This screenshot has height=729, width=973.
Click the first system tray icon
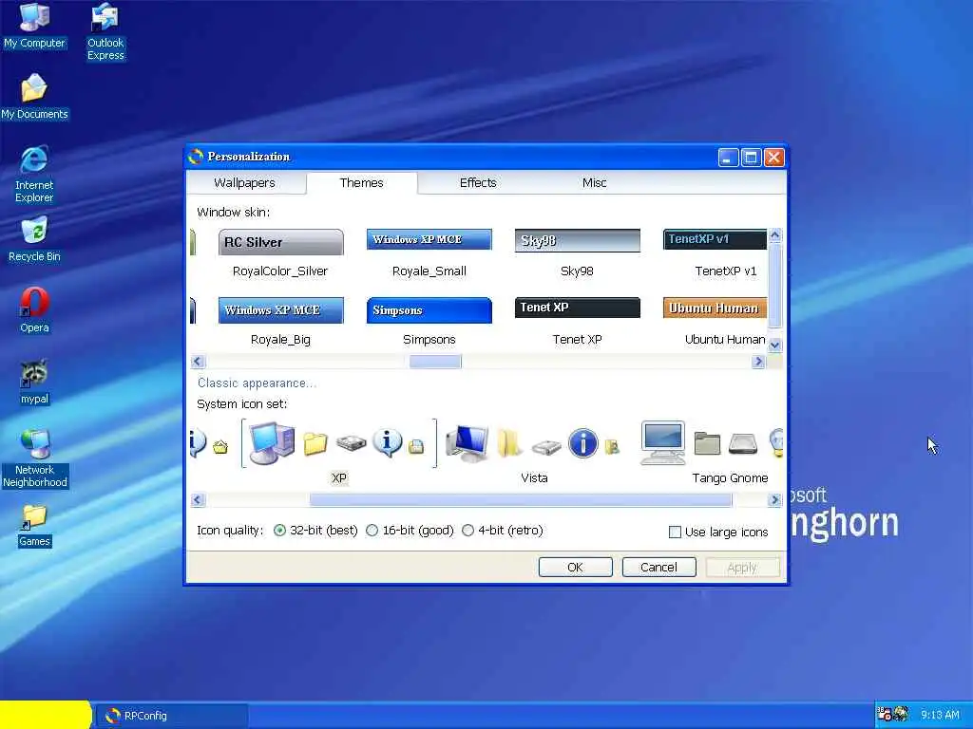885,714
